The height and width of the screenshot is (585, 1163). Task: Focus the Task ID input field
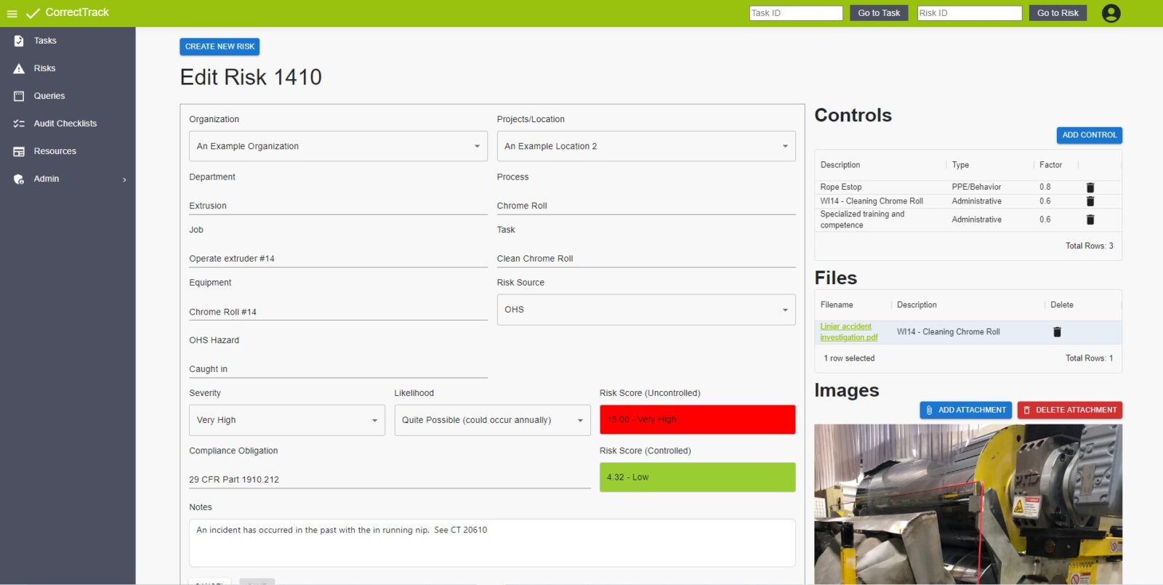tap(796, 13)
